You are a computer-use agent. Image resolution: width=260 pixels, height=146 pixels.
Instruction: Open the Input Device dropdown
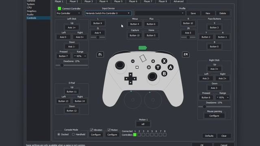(108, 13)
